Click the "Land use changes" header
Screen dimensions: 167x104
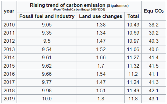[100, 16]
